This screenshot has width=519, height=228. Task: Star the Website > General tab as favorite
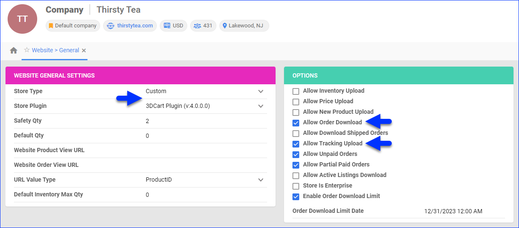pyautogui.click(x=27, y=50)
